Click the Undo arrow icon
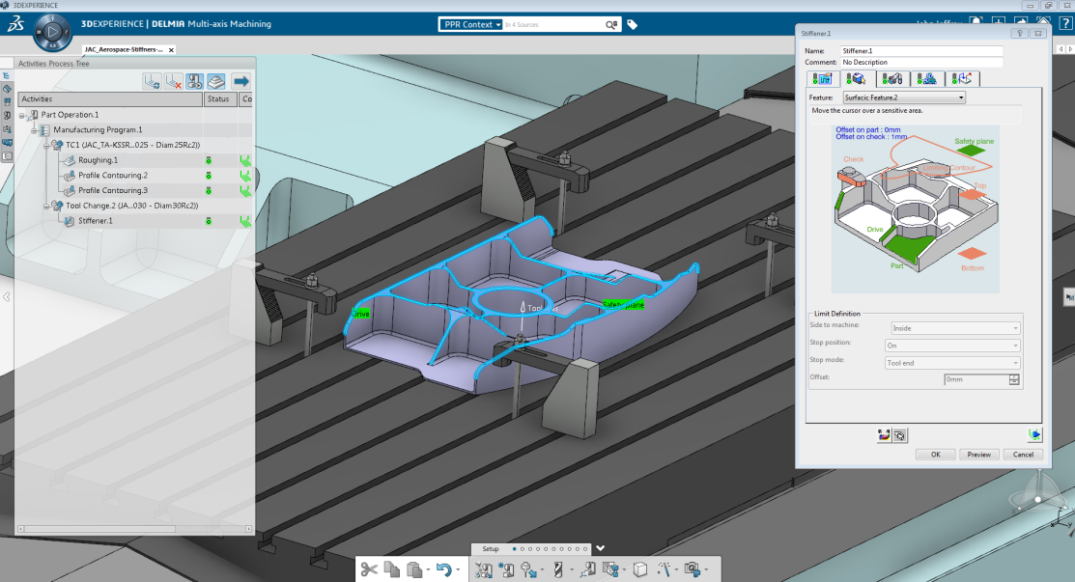The width and height of the screenshot is (1075, 582). click(x=442, y=569)
